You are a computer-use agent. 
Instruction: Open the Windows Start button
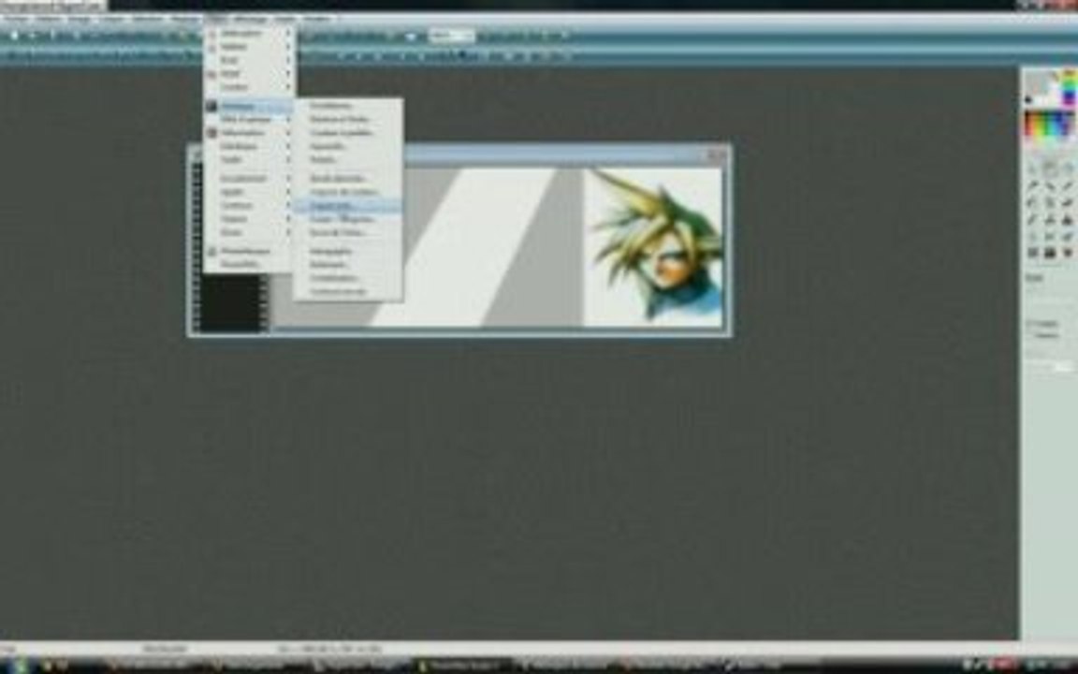(20, 665)
